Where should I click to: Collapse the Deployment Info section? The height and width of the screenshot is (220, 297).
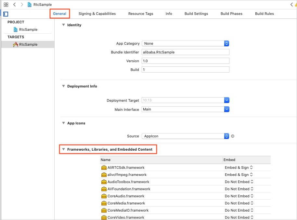(x=63, y=86)
